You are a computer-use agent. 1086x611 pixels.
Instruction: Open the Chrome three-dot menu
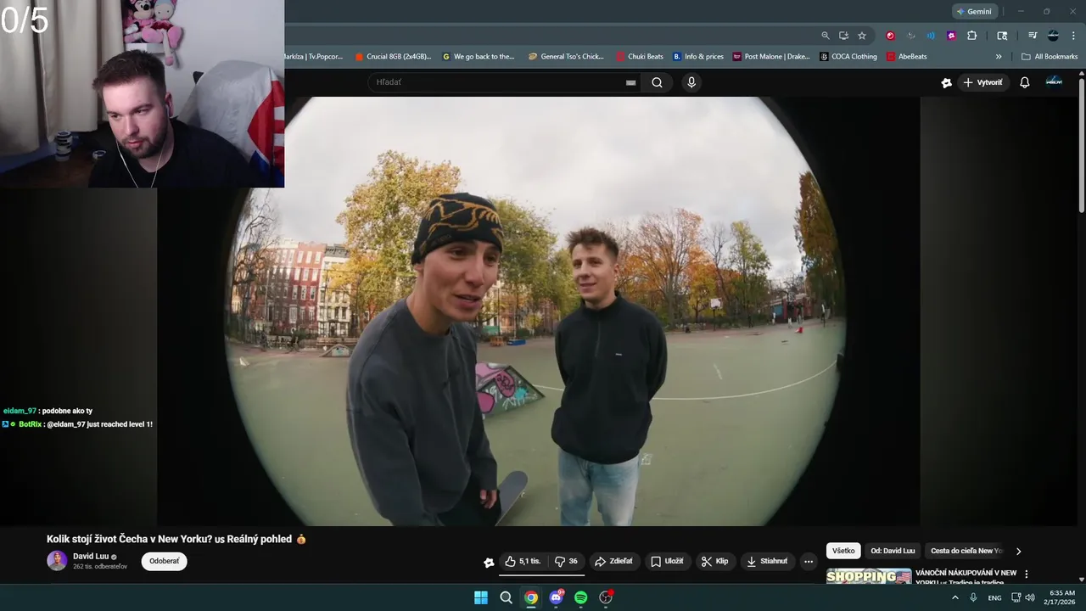pos(1073,36)
